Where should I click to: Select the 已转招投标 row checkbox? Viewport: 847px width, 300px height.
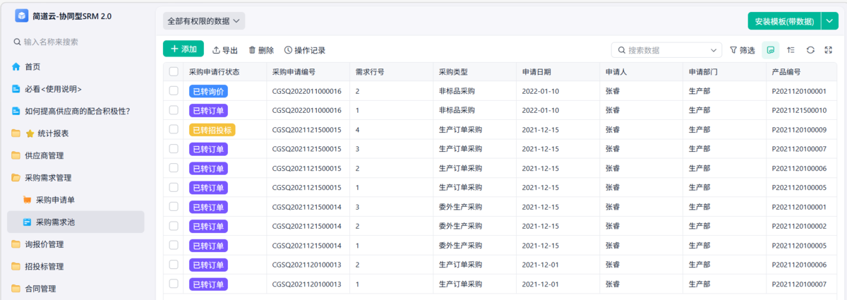174,130
